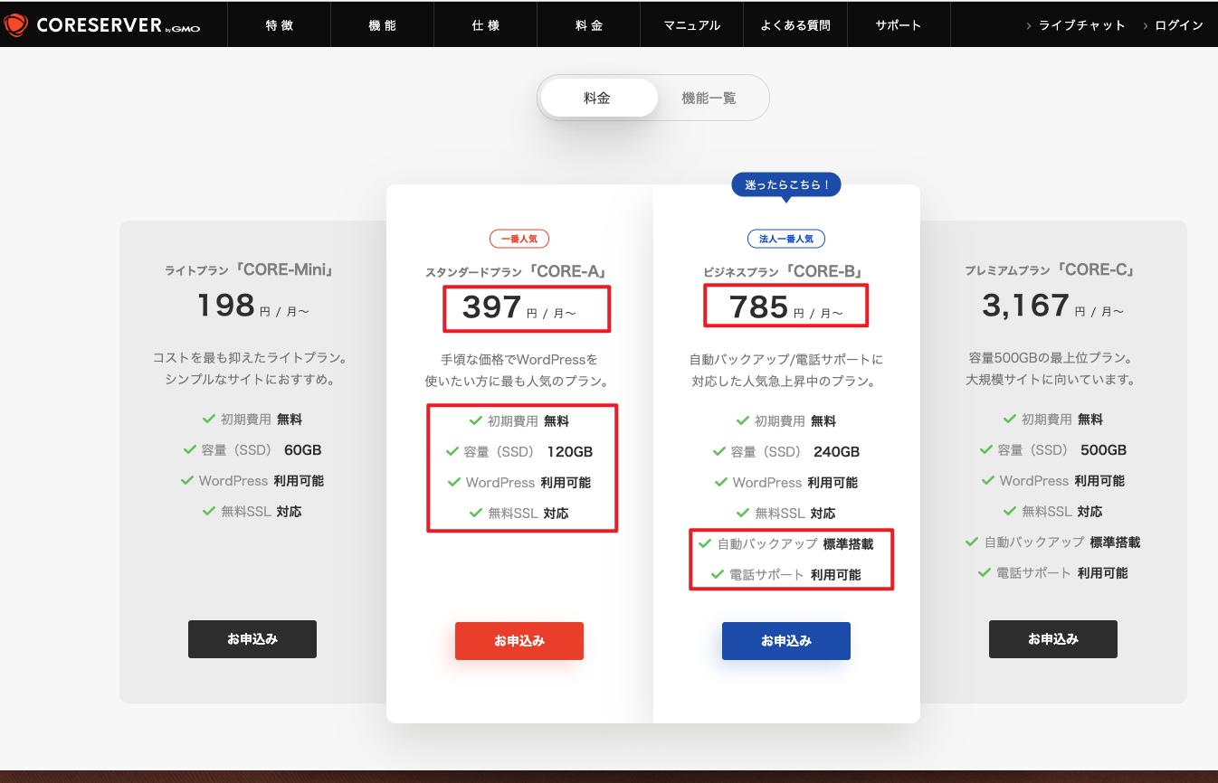
Task: Click the 迷ったらこちら! speech bubble badge
Action: (786, 184)
